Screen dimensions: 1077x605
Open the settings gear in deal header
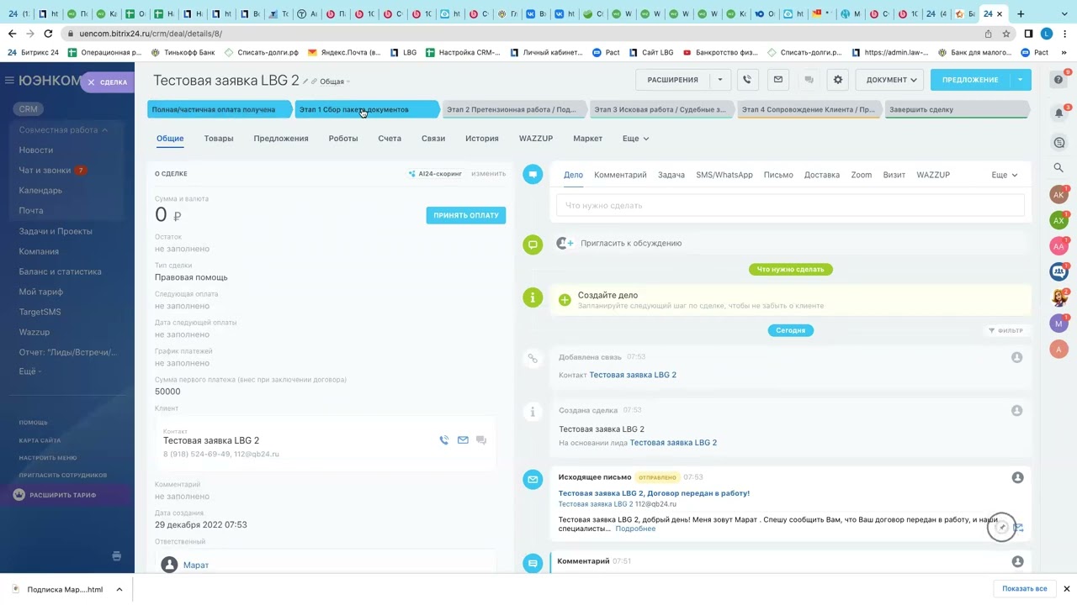pyautogui.click(x=837, y=80)
